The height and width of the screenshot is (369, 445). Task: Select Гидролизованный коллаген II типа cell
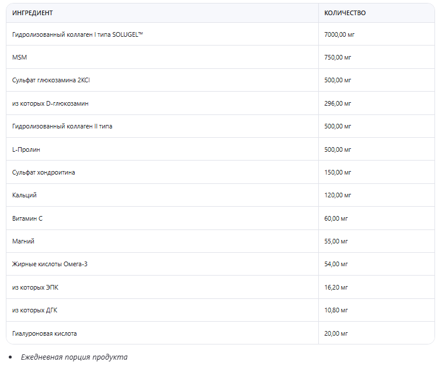point(62,126)
